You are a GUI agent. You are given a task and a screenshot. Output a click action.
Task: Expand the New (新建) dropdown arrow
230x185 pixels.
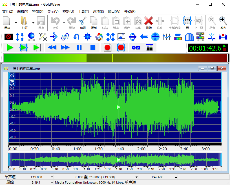[16, 23]
